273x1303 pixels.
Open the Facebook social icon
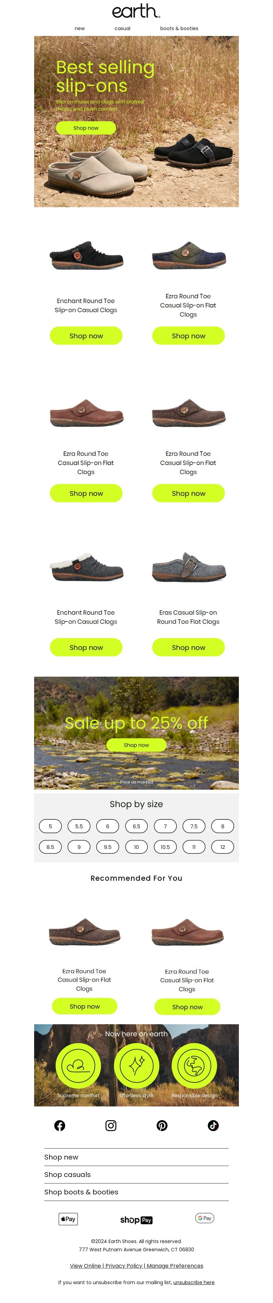coord(59,1125)
